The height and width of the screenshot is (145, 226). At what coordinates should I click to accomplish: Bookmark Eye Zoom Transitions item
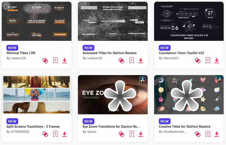coord(132,134)
